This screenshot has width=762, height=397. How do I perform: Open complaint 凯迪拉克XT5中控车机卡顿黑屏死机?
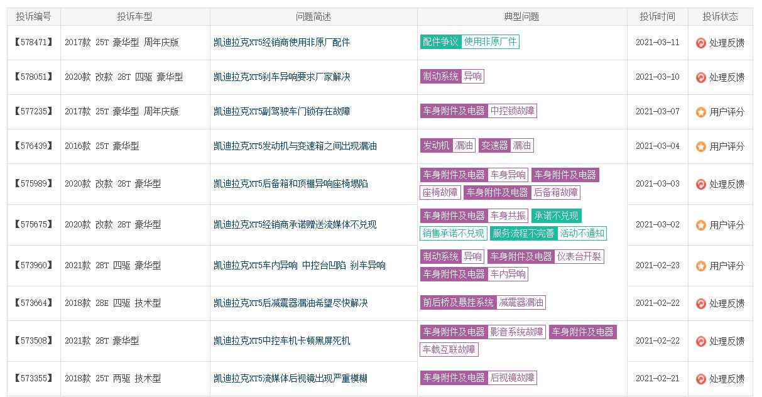coord(281,340)
